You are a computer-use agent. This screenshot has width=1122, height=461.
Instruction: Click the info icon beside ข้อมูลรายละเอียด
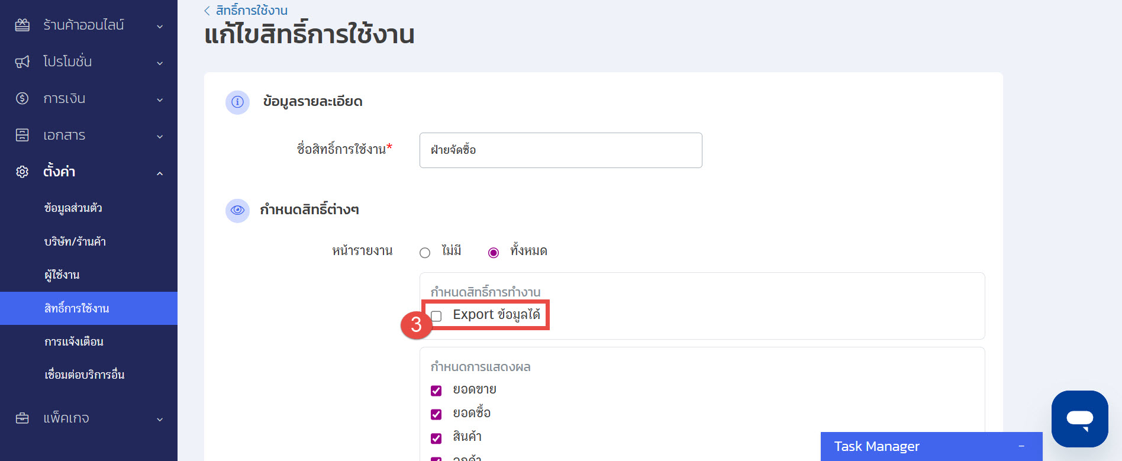[237, 102]
